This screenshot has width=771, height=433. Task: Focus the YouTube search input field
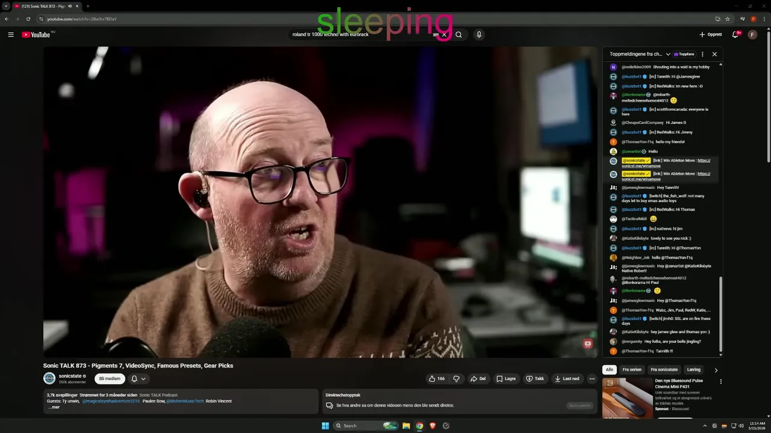pyautogui.click(x=361, y=35)
